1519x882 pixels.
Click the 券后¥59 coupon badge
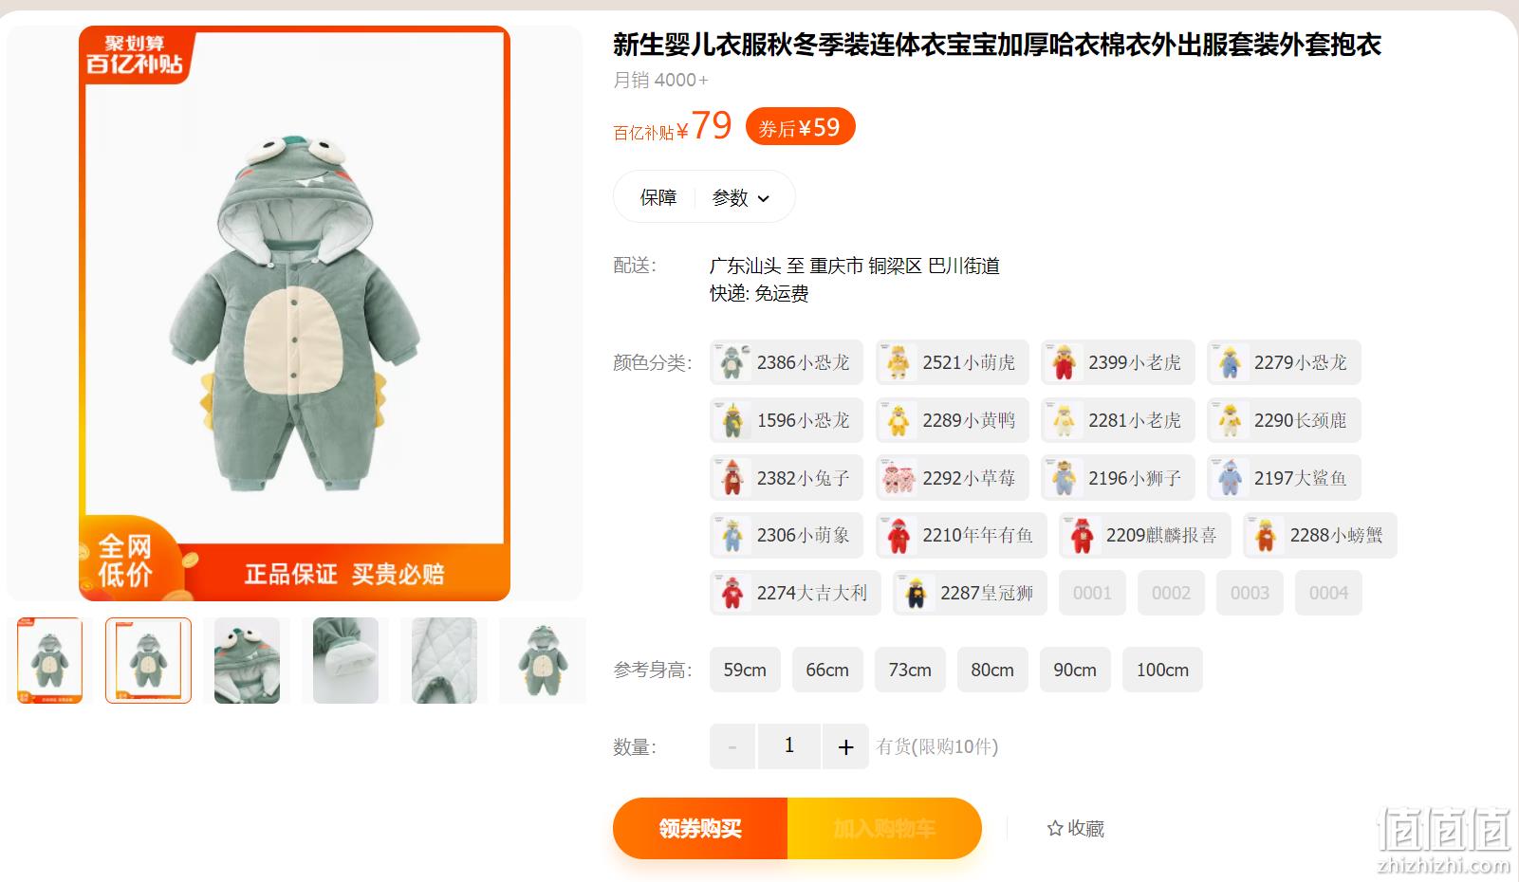click(x=800, y=127)
